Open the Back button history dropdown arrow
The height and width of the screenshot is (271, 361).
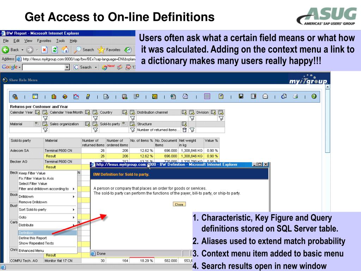point(22,50)
